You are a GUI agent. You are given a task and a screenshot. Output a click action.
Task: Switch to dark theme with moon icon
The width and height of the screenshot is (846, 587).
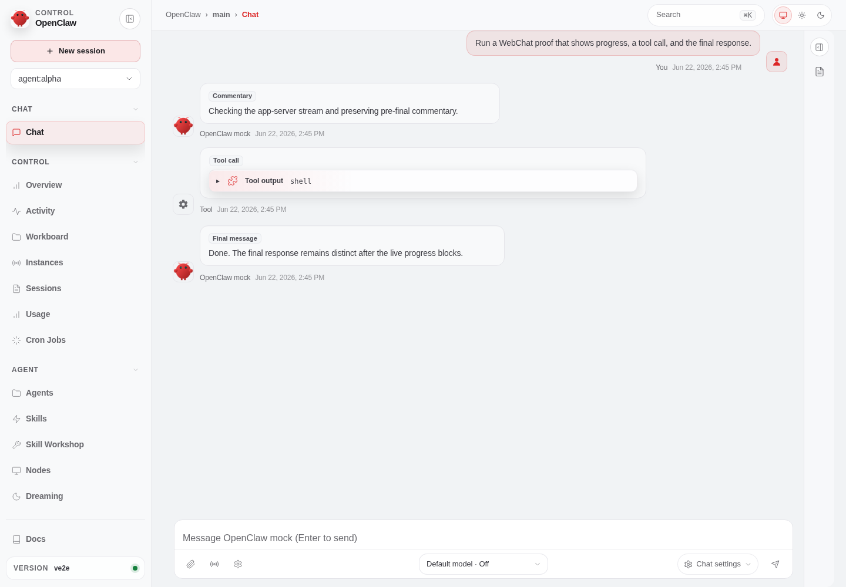click(821, 15)
